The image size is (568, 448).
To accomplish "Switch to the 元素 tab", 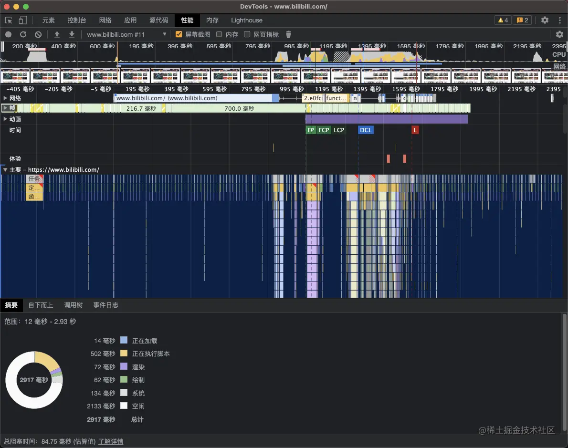I will 49,21.
